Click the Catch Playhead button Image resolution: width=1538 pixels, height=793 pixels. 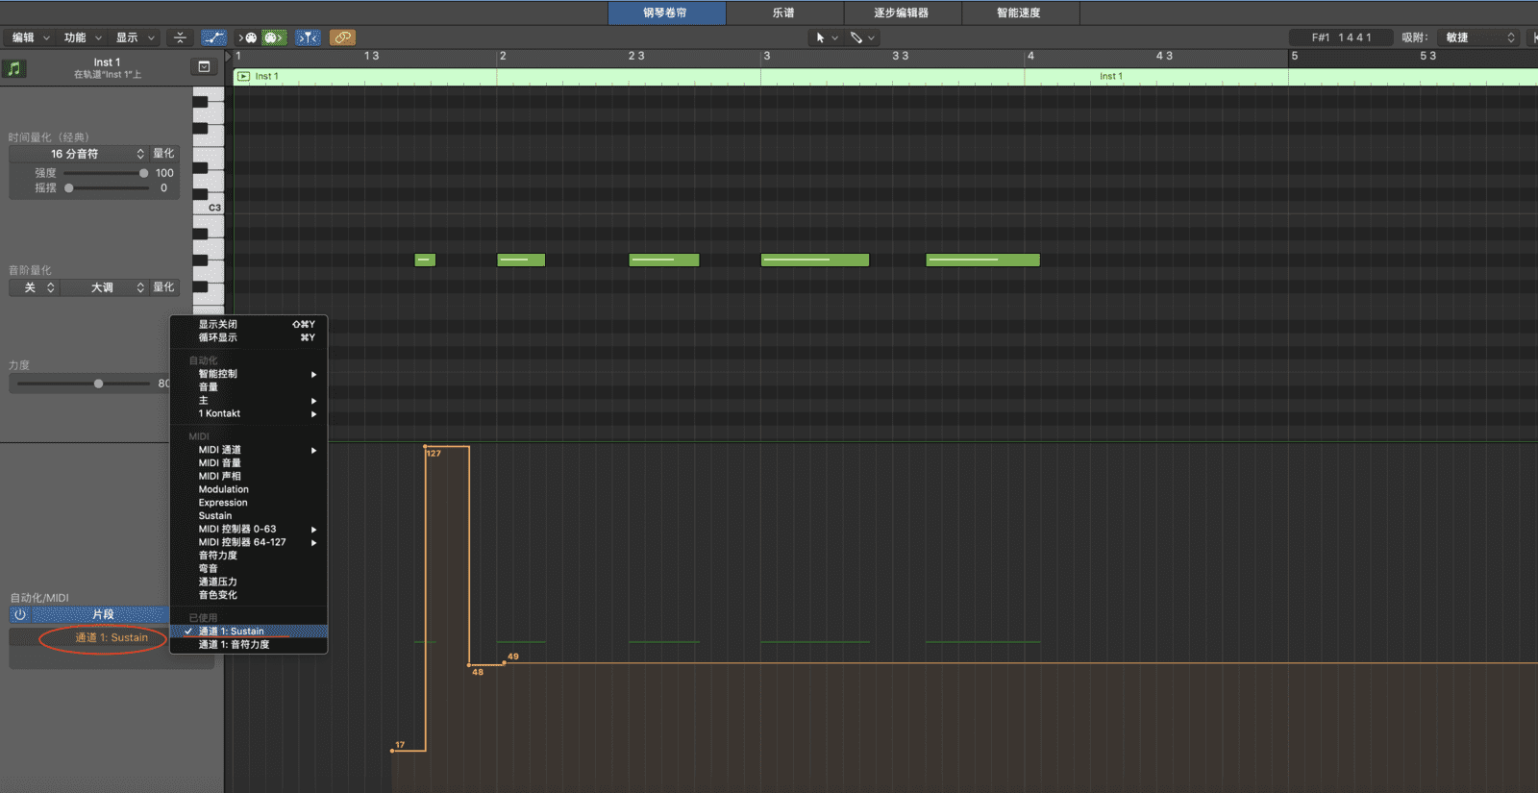coord(308,37)
